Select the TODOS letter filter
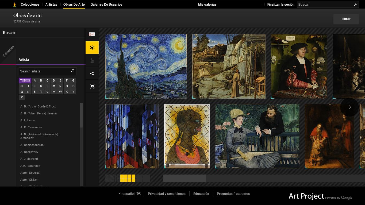Image resolution: width=365 pixels, height=205 pixels. pos(25,80)
